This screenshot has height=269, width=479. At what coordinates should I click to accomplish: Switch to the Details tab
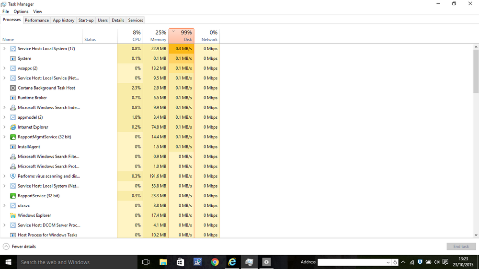(x=118, y=20)
